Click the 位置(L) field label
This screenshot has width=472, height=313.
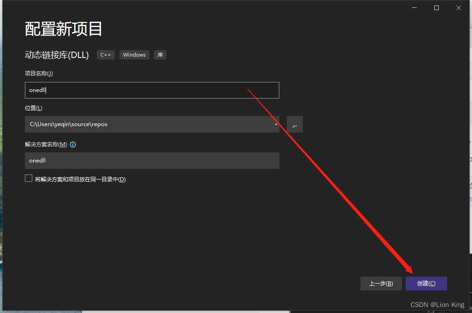pyautogui.click(x=33, y=108)
